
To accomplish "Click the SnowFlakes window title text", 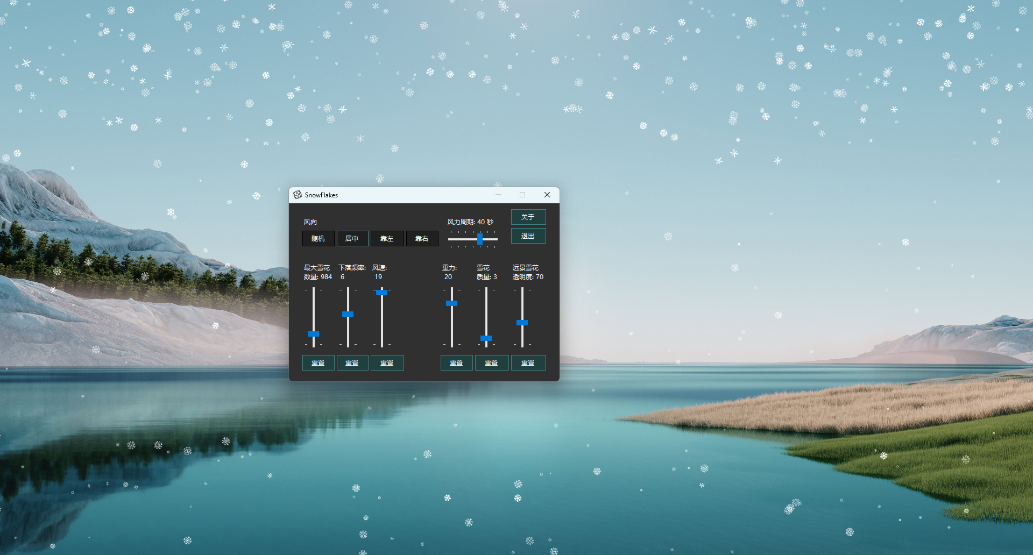I will 321,195.
